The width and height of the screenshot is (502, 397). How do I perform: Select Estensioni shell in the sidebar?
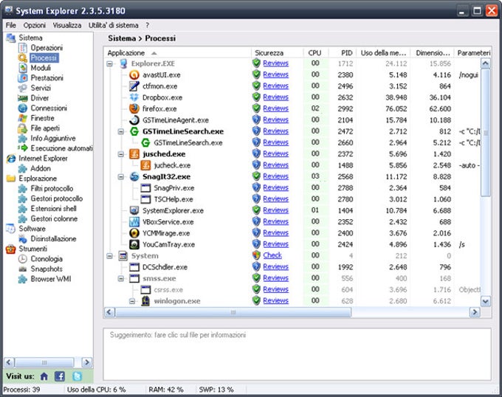click(x=53, y=209)
